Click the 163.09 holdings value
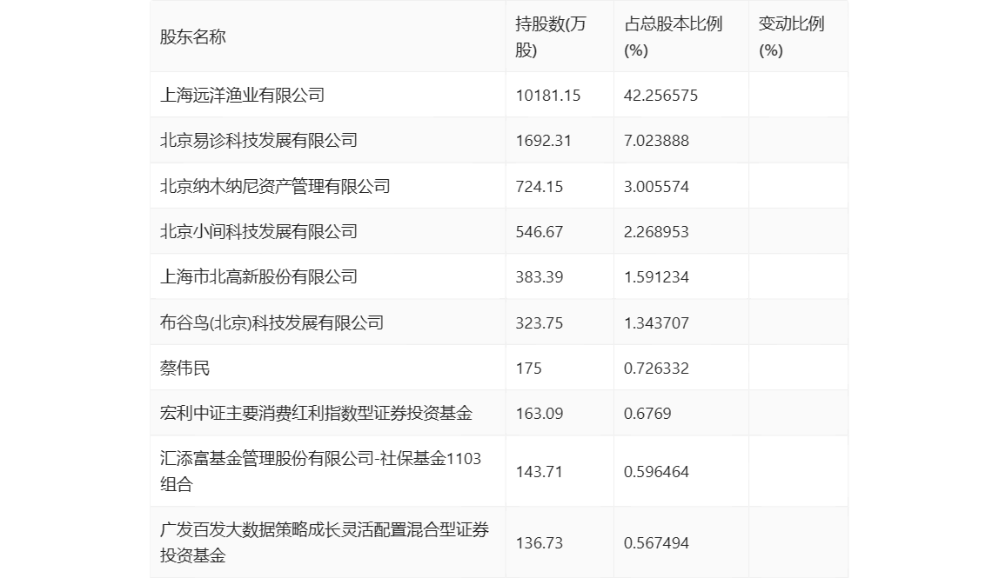The image size is (999, 578). click(x=539, y=413)
